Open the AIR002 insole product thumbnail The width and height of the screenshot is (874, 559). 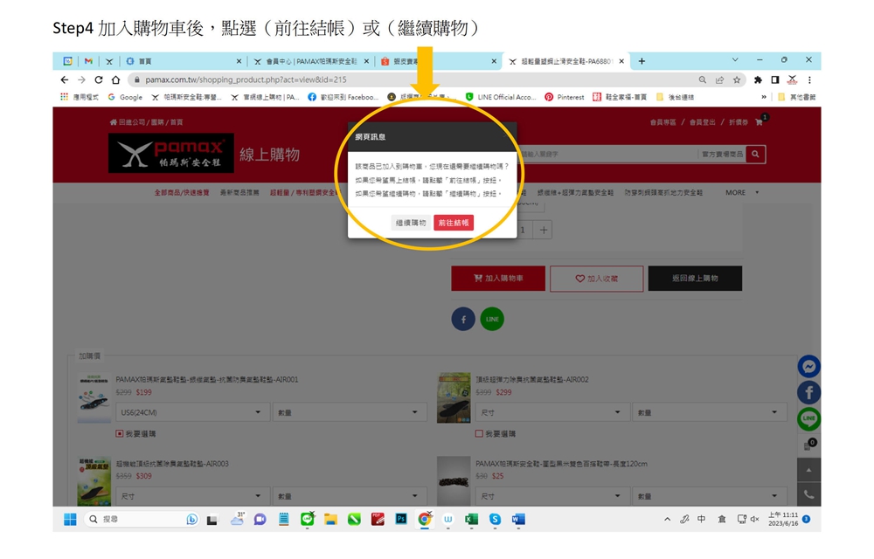(454, 398)
